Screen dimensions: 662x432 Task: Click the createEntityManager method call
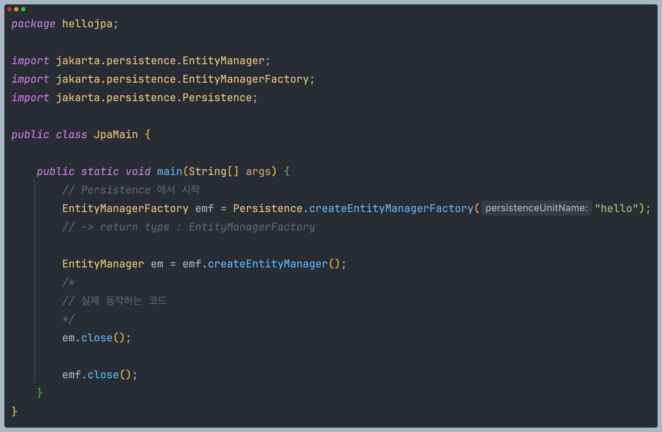click(x=268, y=264)
